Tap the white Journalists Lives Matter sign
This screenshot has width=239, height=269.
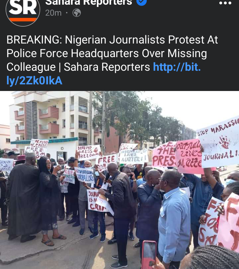click(x=133, y=156)
